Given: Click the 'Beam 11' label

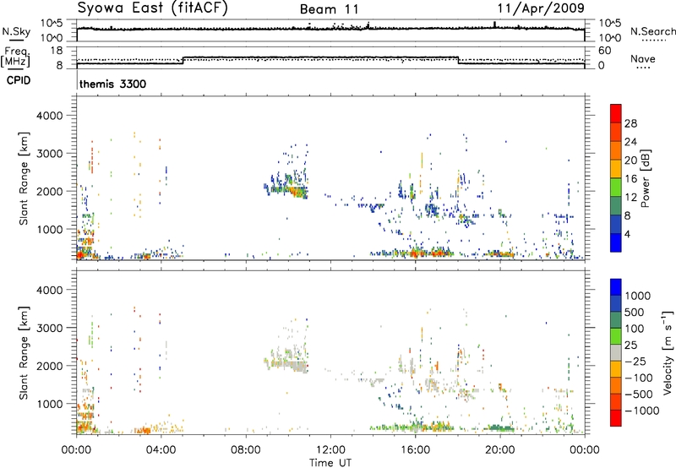Looking at the screenshot, I should click(329, 9).
